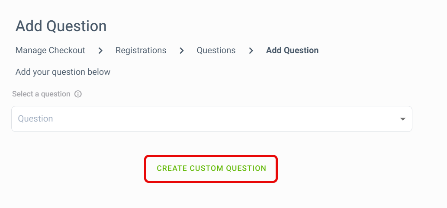This screenshot has width=447, height=208.
Task: Click the chevron after Manage Checkout
Action: (x=100, y=51)
